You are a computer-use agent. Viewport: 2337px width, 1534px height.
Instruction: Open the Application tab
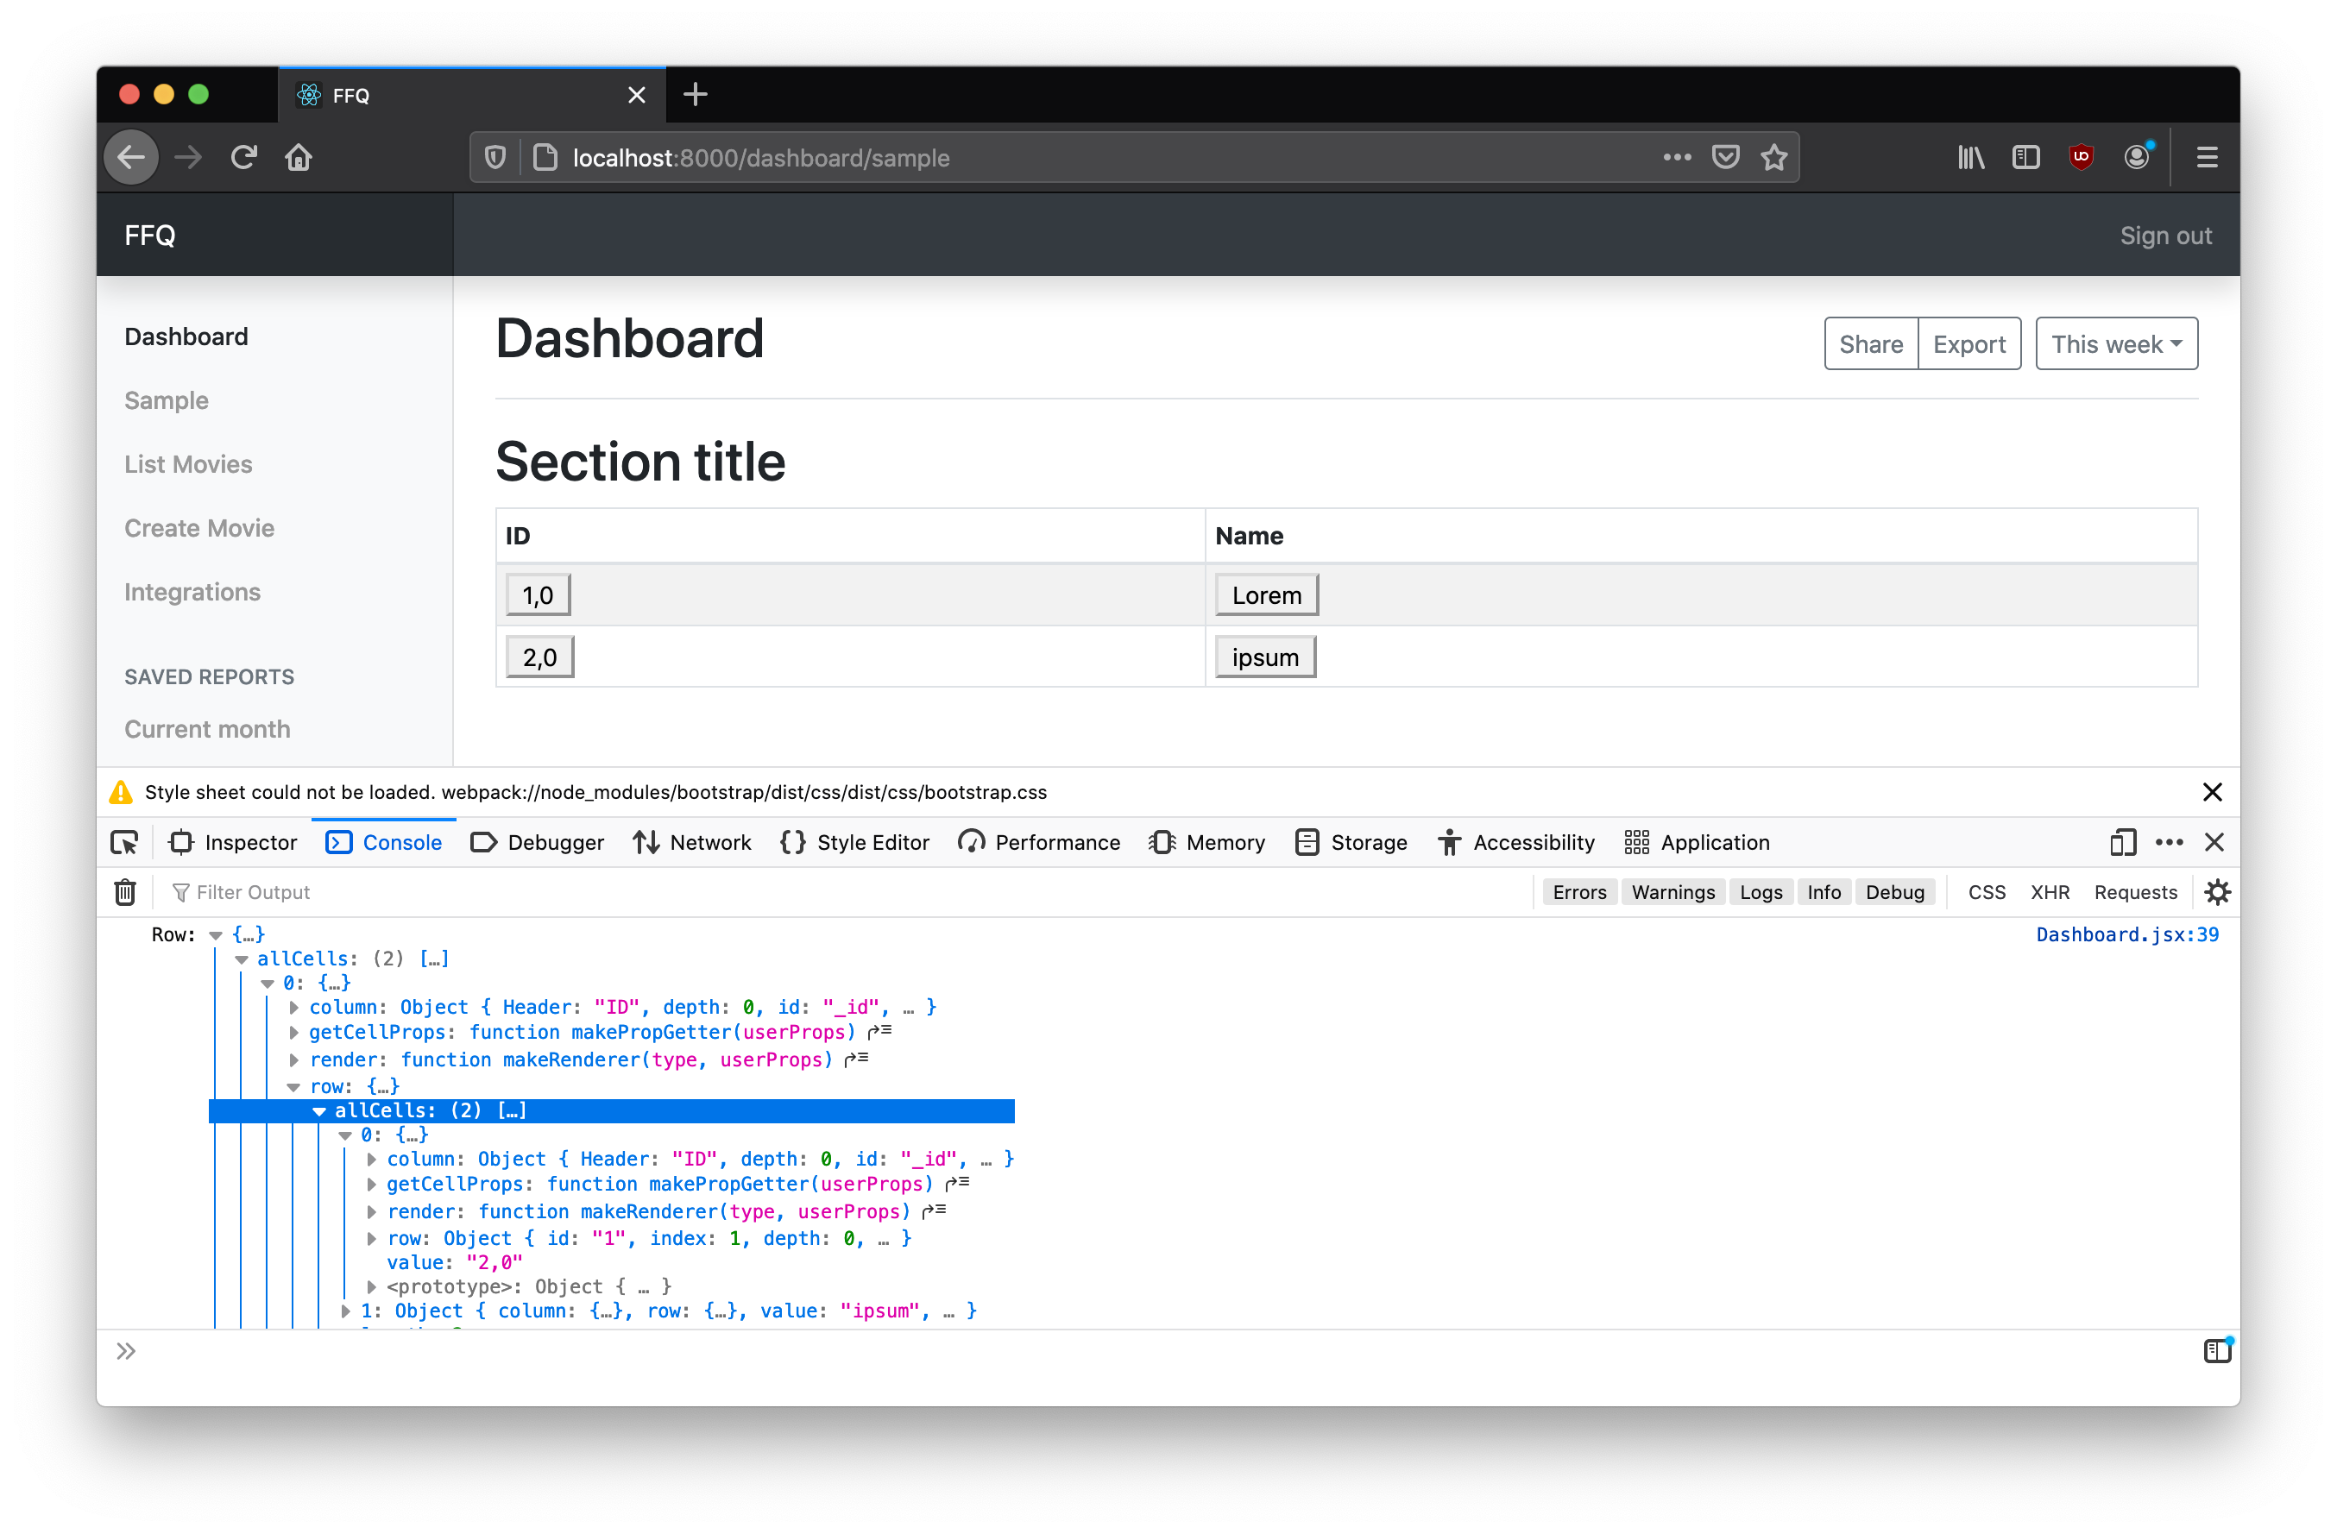click(1697, 842)
